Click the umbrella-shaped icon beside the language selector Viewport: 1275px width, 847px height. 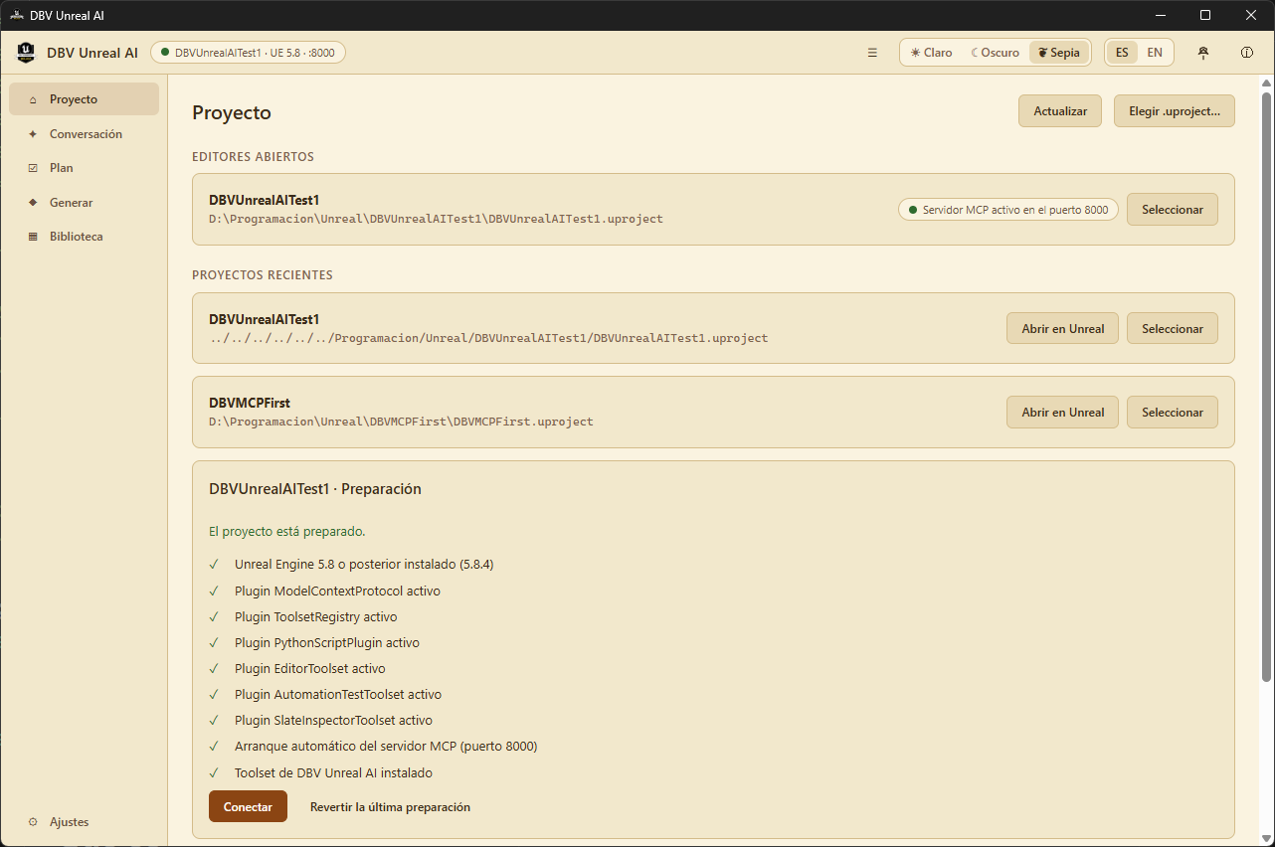(x=1203, y=53)
